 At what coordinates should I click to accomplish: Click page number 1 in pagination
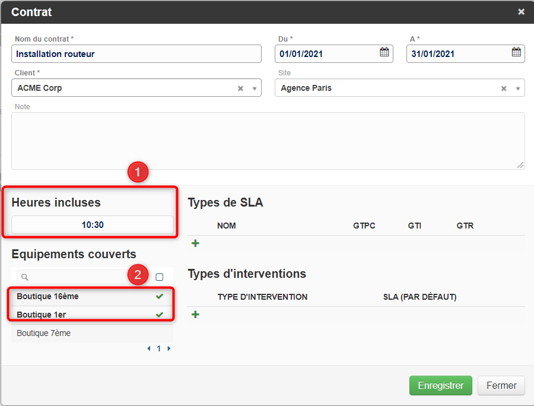158,348
